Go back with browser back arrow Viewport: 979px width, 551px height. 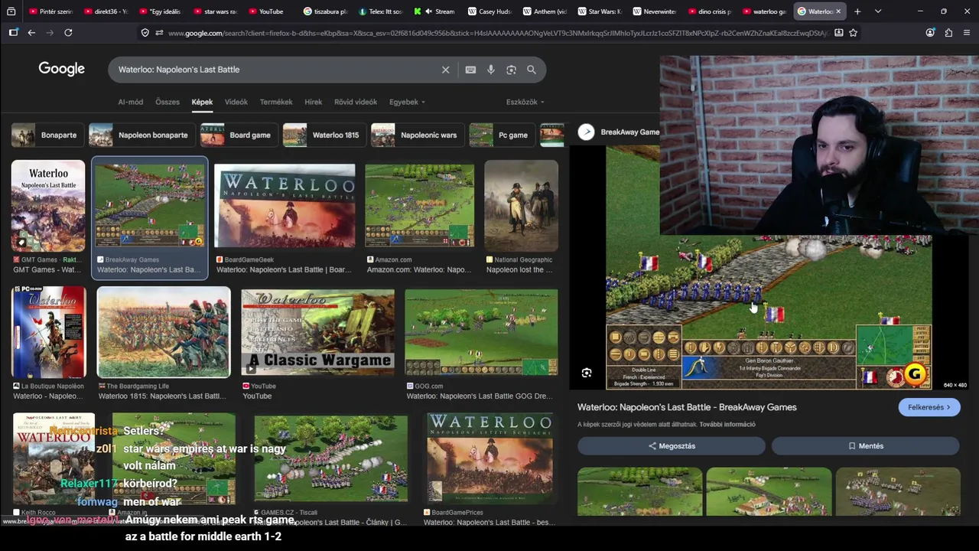31,33
